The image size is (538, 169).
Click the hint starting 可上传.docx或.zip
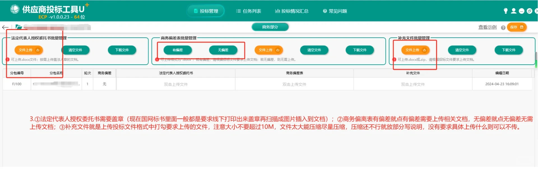pyautogui.click(x=436, y=60)
